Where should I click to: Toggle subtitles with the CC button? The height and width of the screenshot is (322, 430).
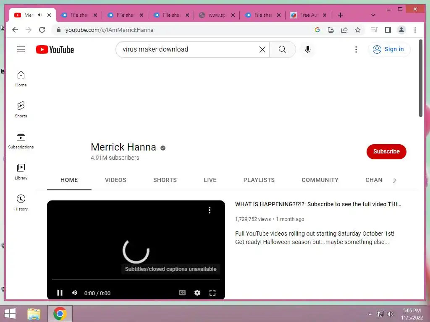point(182,293)
